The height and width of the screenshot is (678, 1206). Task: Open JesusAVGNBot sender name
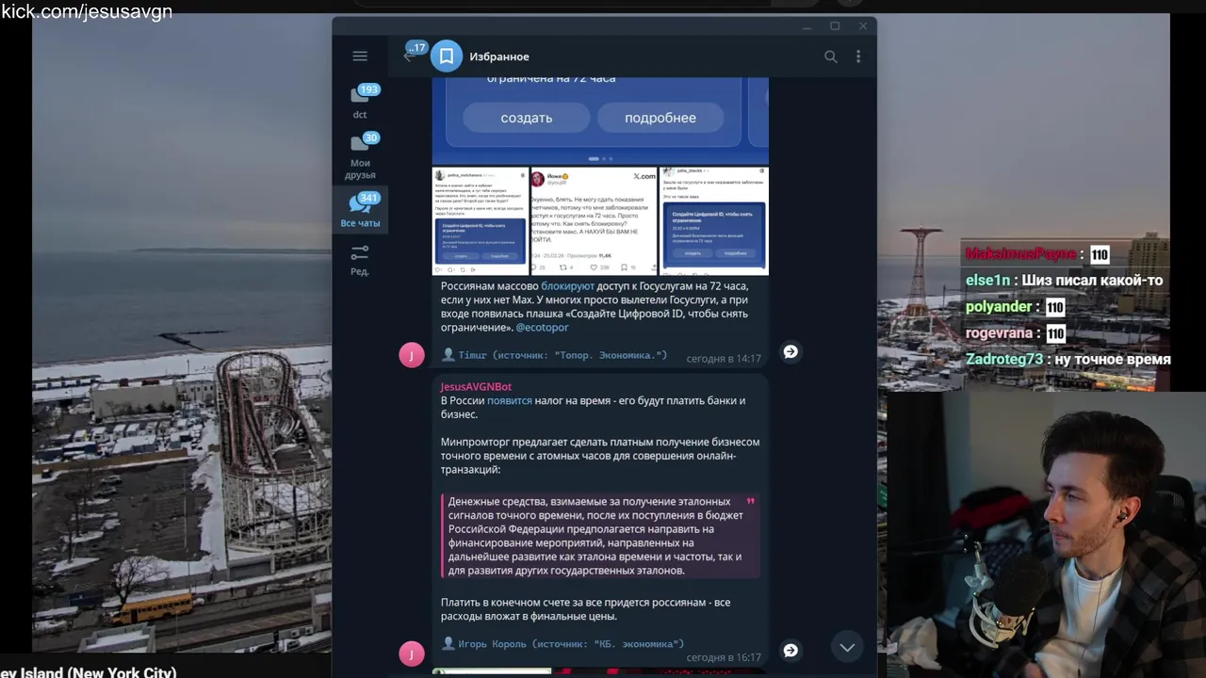pos(476,387)
